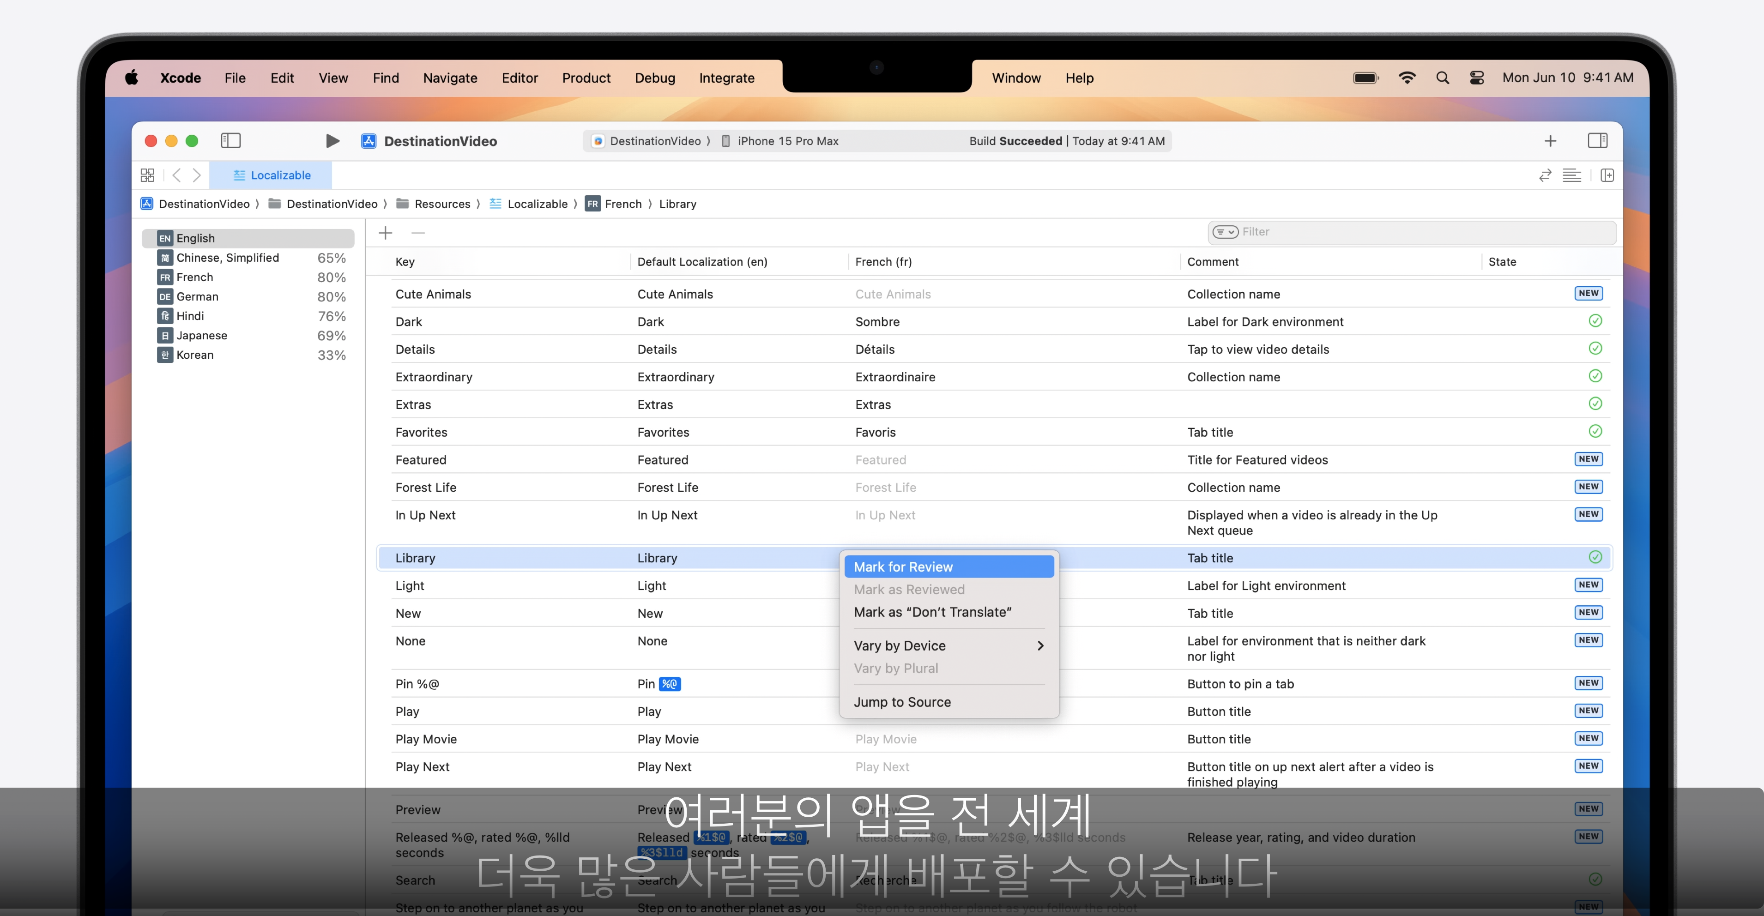Screen dimensions: 1764x916
Task: Click the swap editor arrows icon
Action: [1545, 175]
